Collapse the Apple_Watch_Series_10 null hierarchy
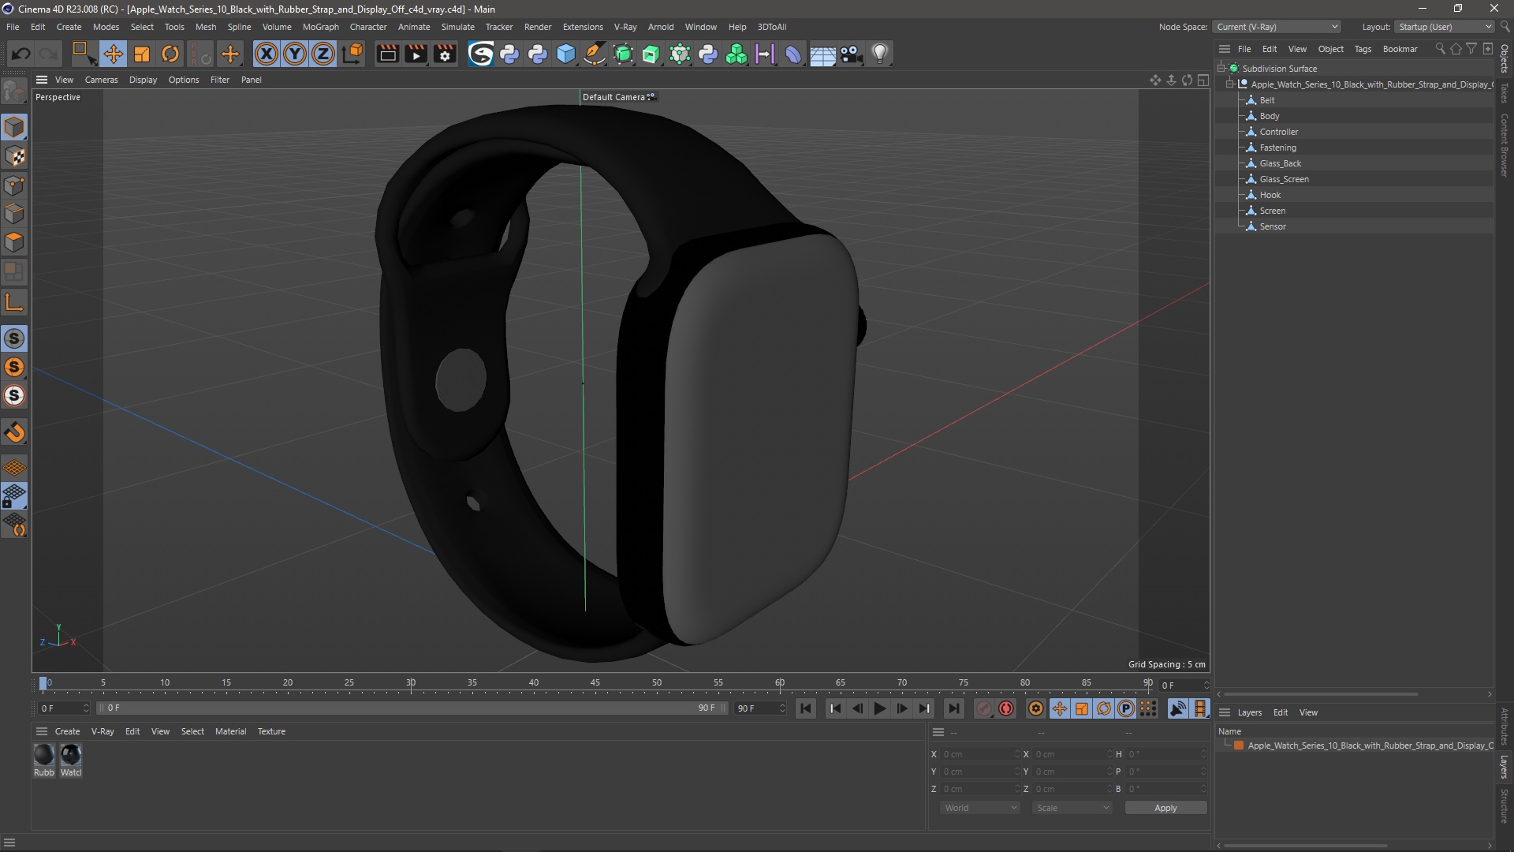Screen dimensions: 1514x852 tap(1229, 84)
